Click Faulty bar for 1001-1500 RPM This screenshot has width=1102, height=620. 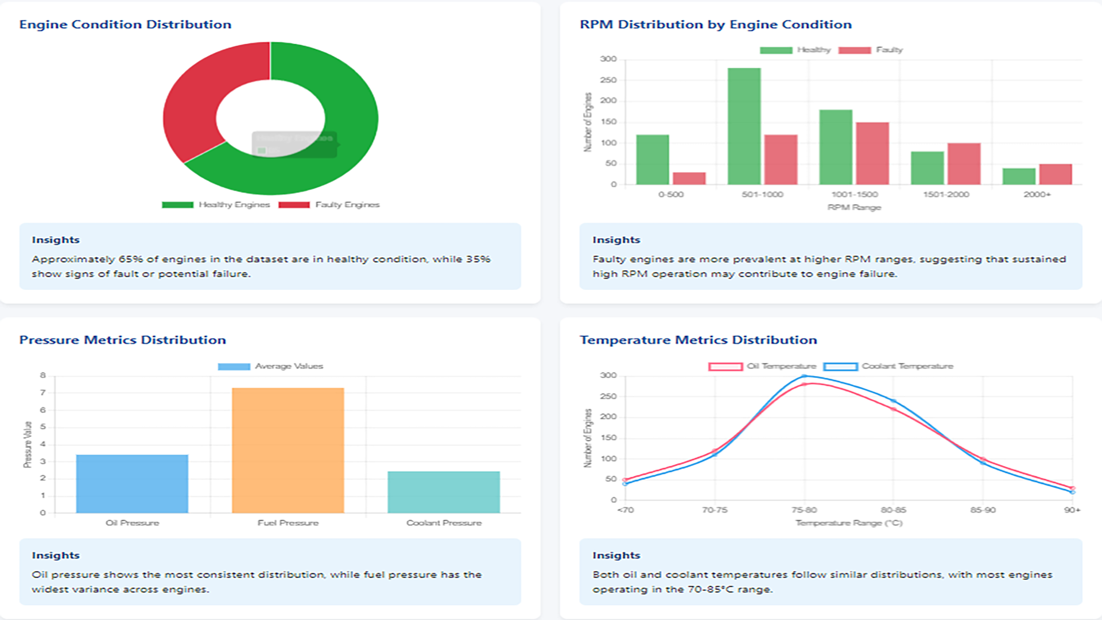point(872,153)
